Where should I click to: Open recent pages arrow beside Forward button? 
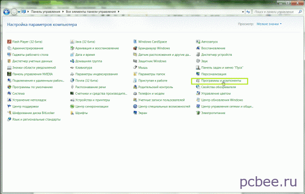19,12
